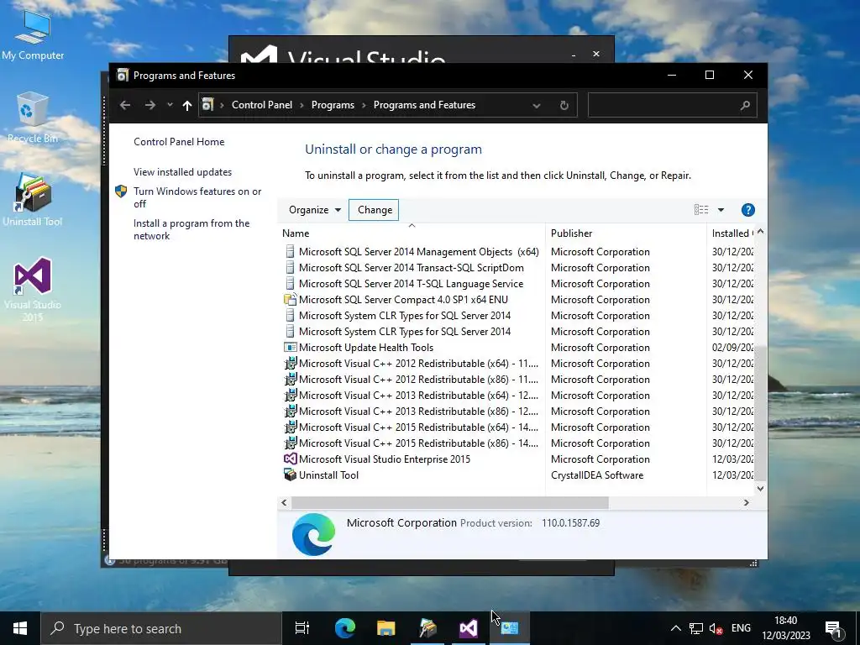The image size is (860, 645).
Task: Open Visual Studio 2015 desktop shortcut
Action: click(33, 289)
